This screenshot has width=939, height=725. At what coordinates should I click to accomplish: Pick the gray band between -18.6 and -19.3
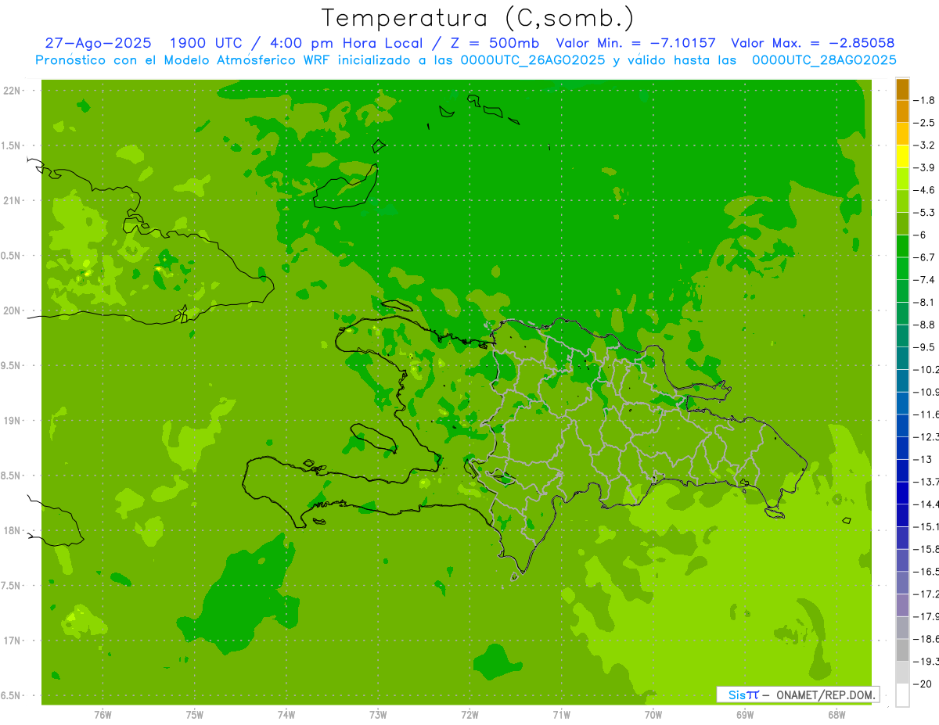(x=902, y=650)
